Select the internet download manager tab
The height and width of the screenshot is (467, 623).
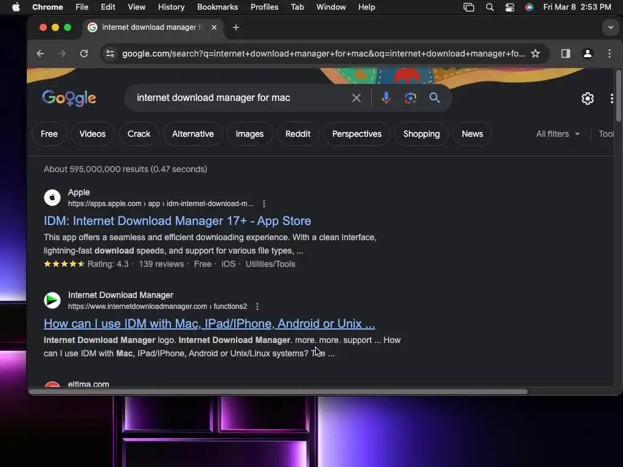point(153,27)
